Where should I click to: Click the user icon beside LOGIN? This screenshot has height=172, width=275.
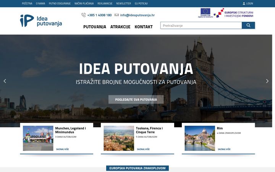244,3
